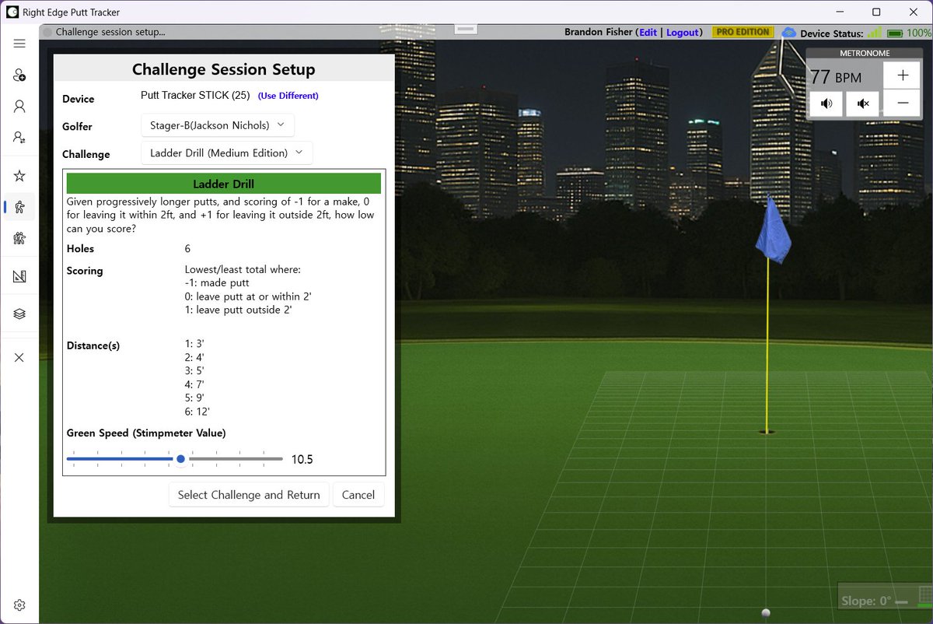
Task: Click the '1: leave putt outside 2'' scoring line
Action: (x=238, y=310)
